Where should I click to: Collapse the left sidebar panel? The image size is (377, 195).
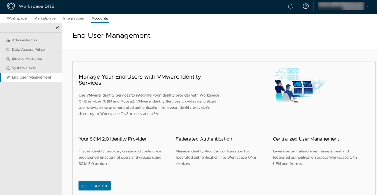click(57, 28)
